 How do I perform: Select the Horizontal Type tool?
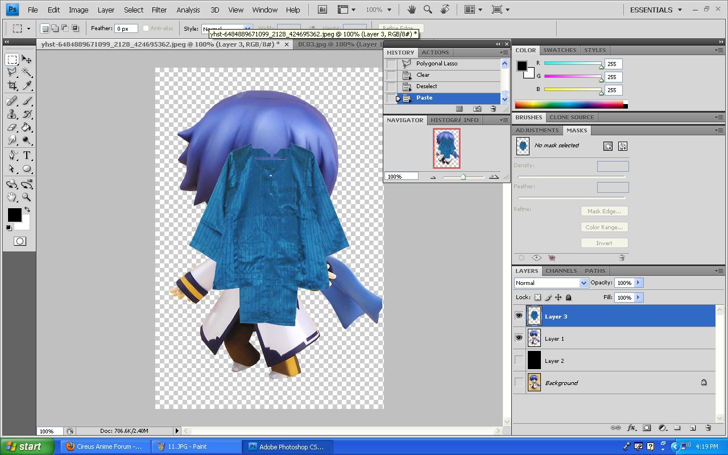pos(27,156)
